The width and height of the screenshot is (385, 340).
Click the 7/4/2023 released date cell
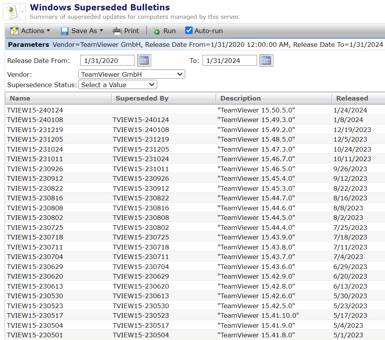348,257
